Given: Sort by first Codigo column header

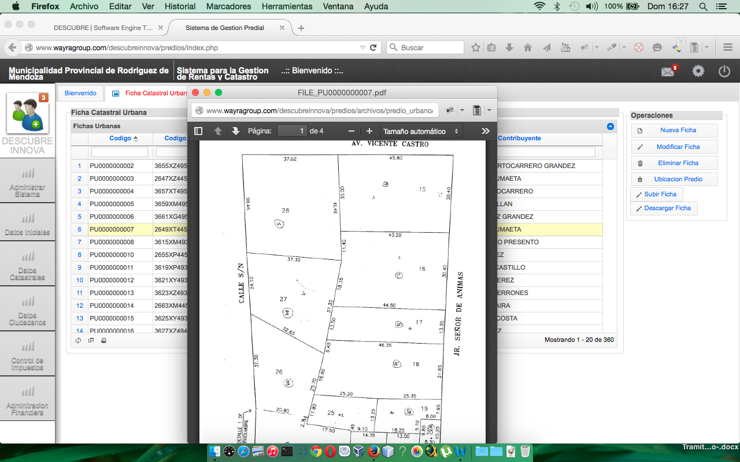Looking at the screenshot, I should (x=120, y=139).
